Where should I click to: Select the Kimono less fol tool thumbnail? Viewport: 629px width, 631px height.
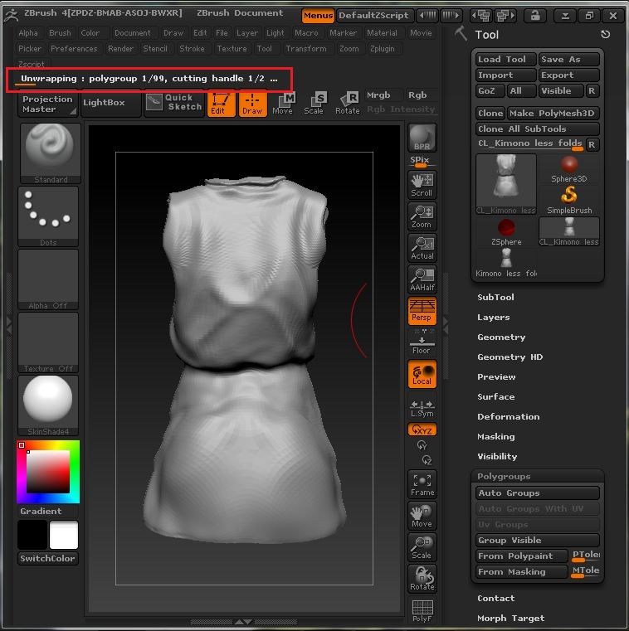point(506,264)
